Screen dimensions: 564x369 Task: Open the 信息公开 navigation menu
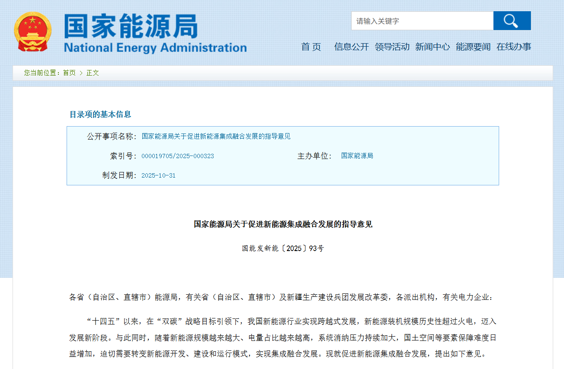(351, 47)
